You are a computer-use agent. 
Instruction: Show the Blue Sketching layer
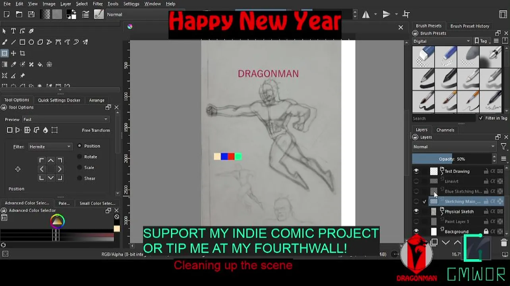pos(416,191)
